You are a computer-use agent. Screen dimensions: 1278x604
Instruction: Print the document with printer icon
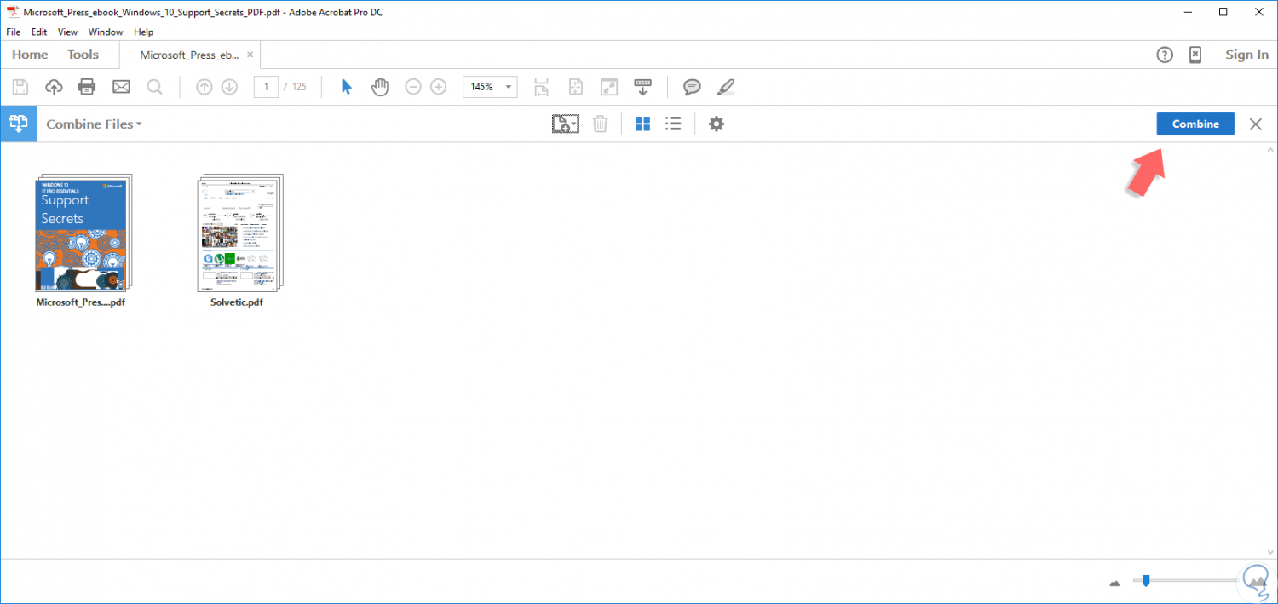point(87,87)
